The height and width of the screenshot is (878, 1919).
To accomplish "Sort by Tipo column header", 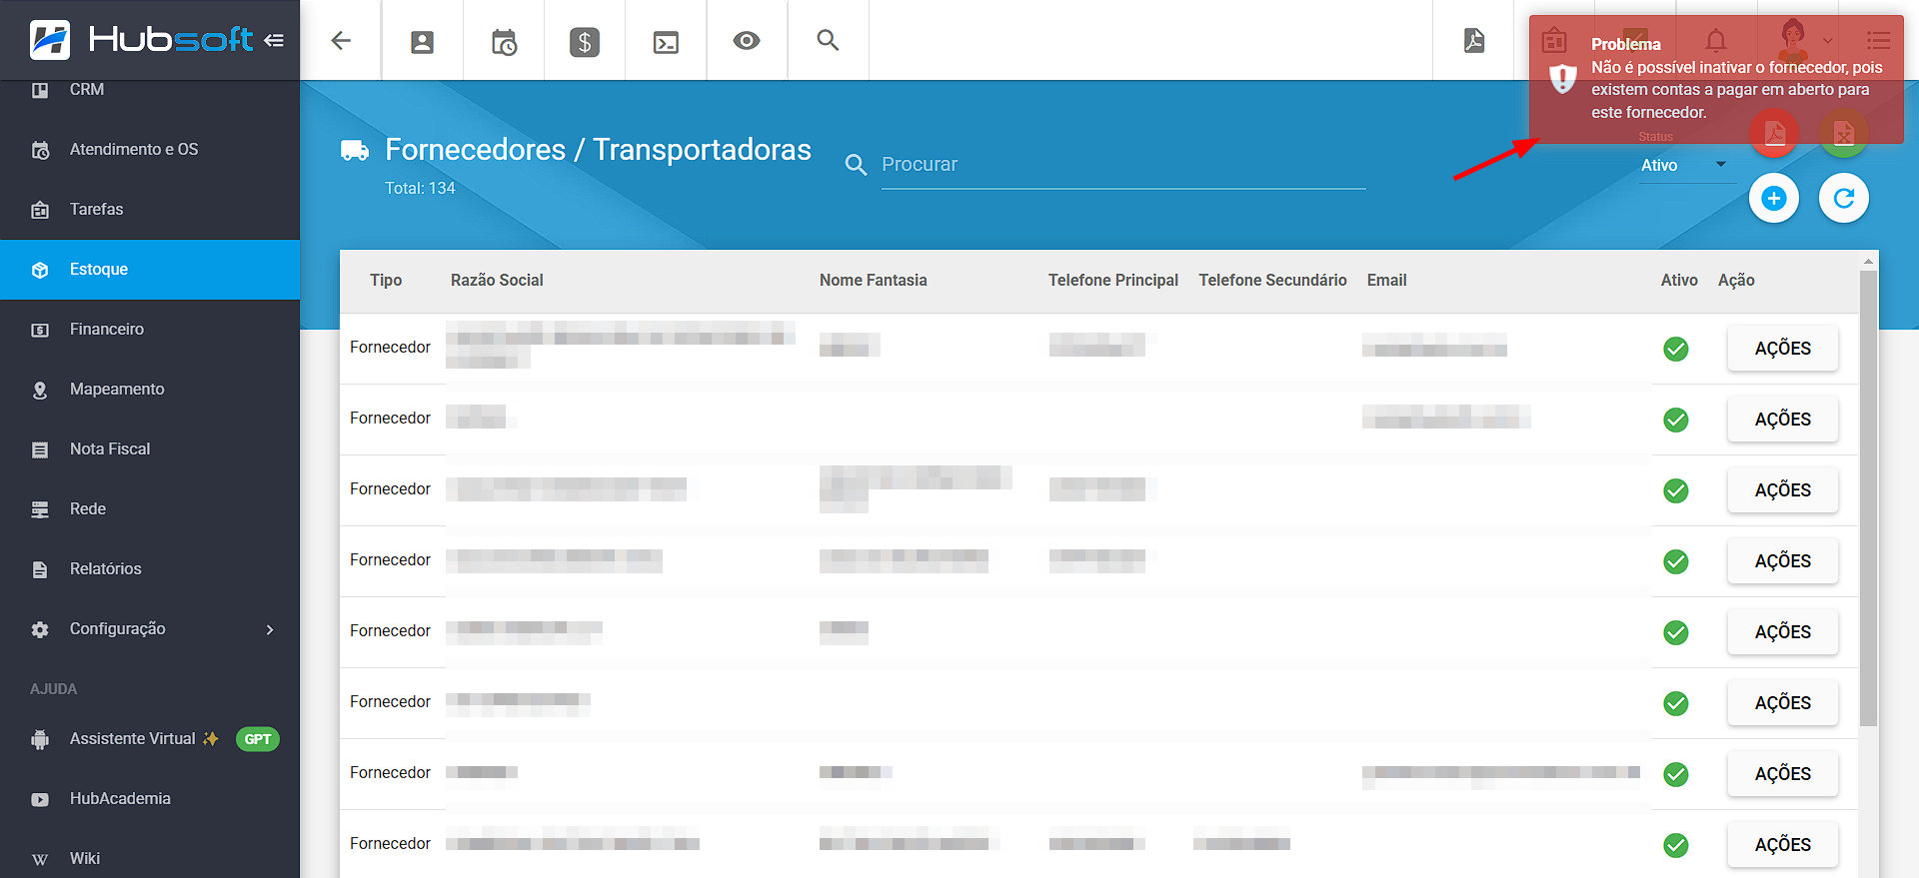I will point(386,281).
